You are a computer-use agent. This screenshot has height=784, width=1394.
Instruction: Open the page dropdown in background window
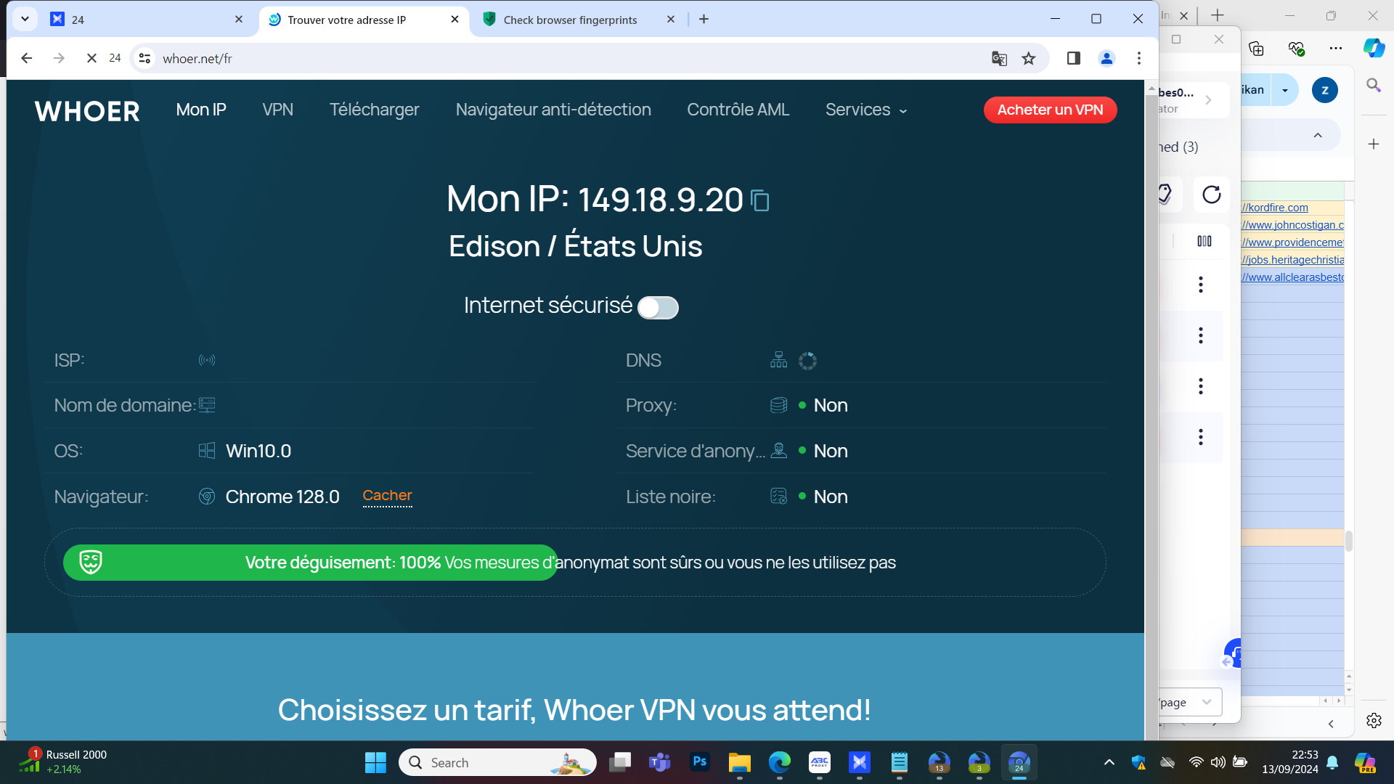pos(1191,702)
